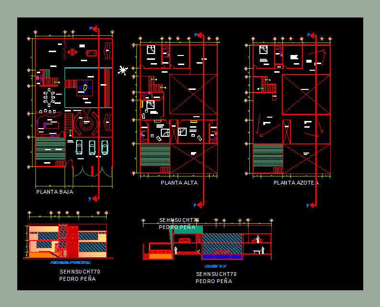This screenshot has width=380, height=307.
Task: Click section arrow Y below Planta Baja
Action: pyautogui.click(x=94, y=198)
